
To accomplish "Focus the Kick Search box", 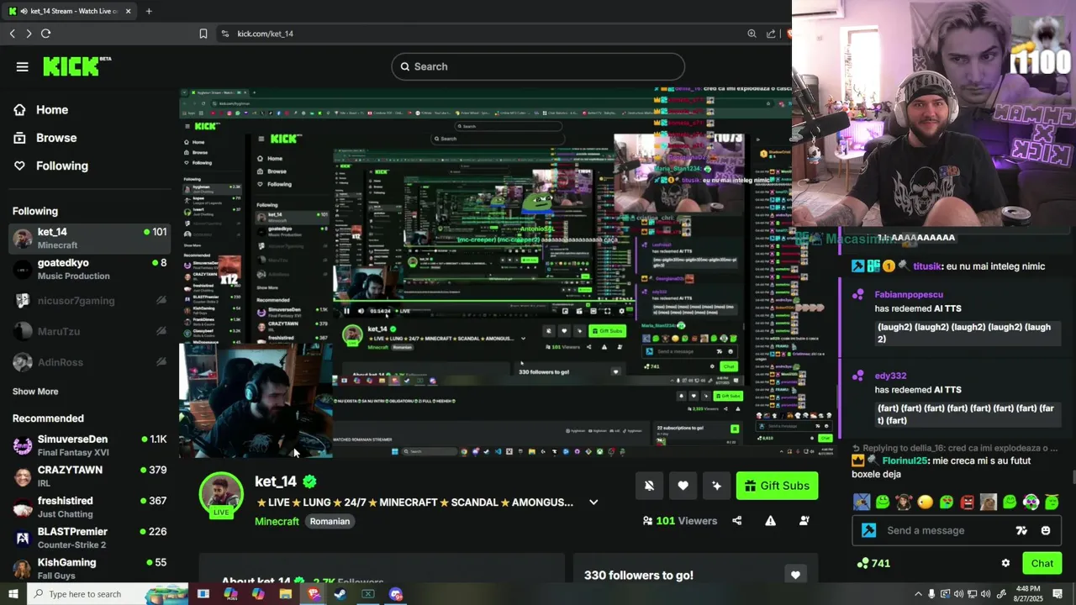I will [x=538, y=66].
